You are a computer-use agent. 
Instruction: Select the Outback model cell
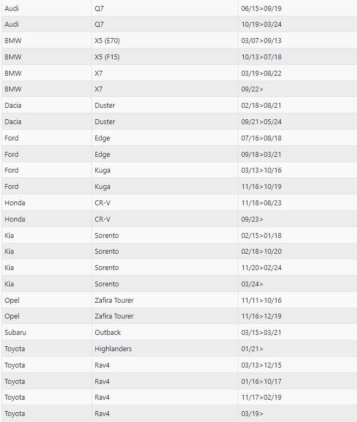(x=108, y=333)
